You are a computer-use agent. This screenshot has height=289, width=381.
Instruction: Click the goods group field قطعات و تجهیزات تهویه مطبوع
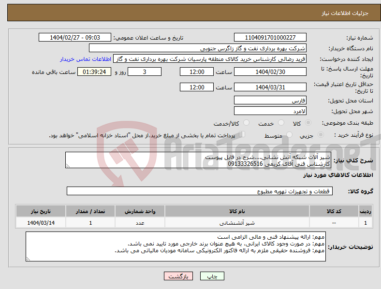(200, 191)
